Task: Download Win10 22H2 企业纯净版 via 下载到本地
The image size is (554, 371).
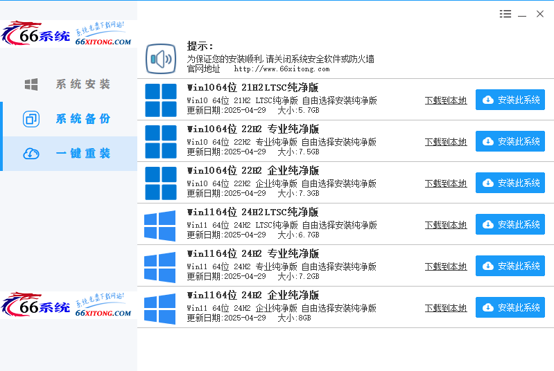Action: click(446, 183)
